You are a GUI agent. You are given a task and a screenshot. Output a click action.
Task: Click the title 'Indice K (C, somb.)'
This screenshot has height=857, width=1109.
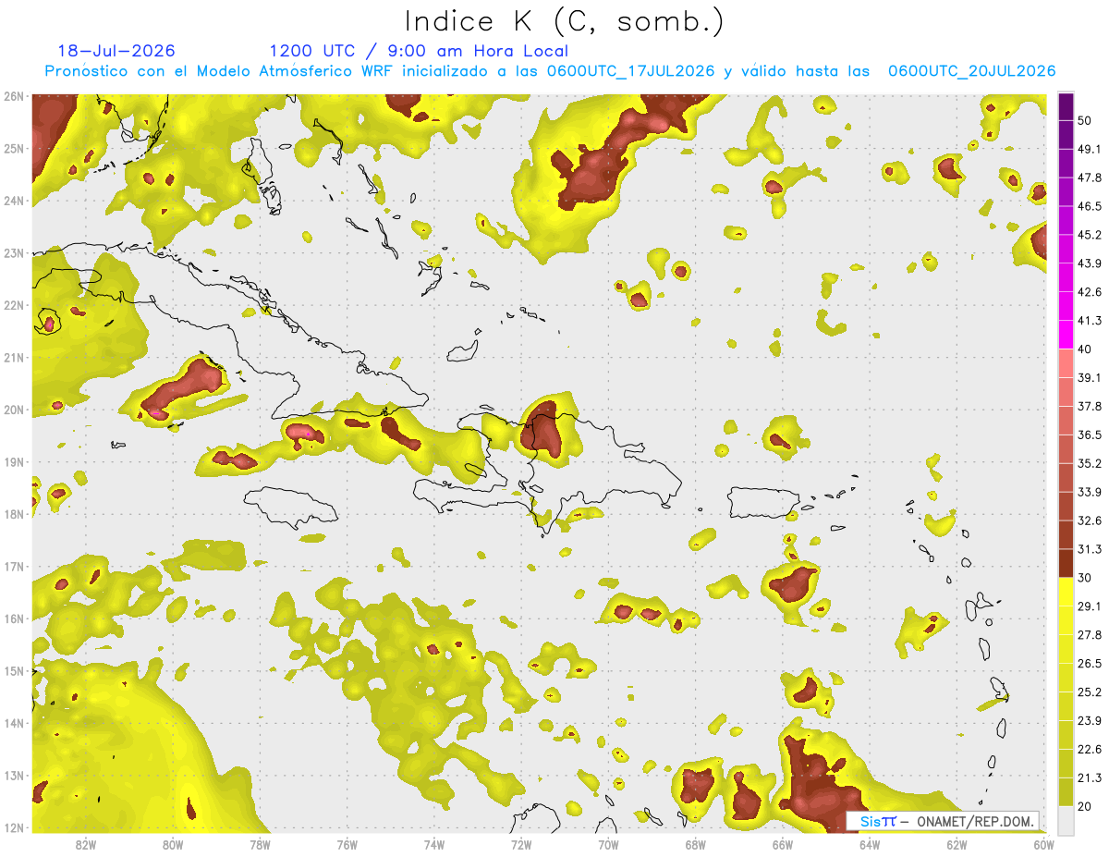565,21
